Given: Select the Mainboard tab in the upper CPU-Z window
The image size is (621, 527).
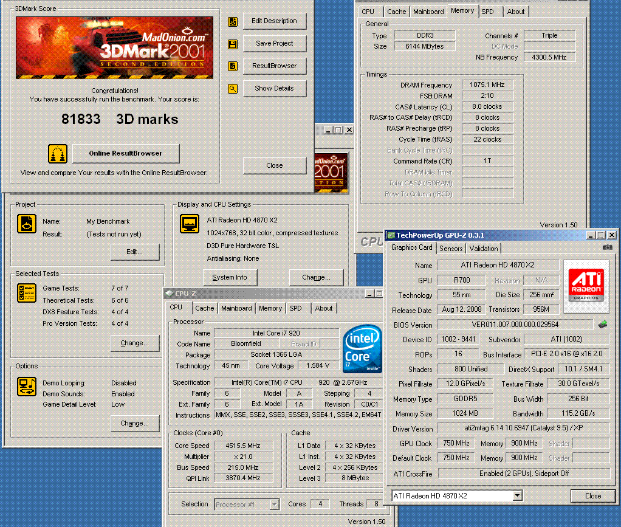Looking at the screenshot, I should 428,12.
